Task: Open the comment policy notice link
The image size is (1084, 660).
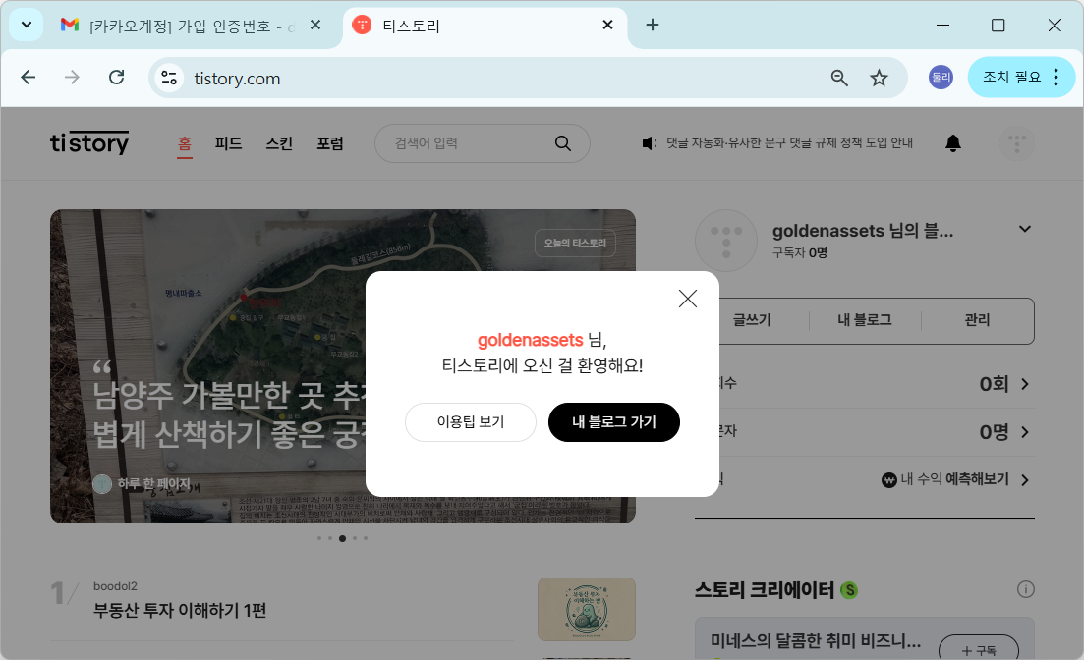Action: click(789, 143)
